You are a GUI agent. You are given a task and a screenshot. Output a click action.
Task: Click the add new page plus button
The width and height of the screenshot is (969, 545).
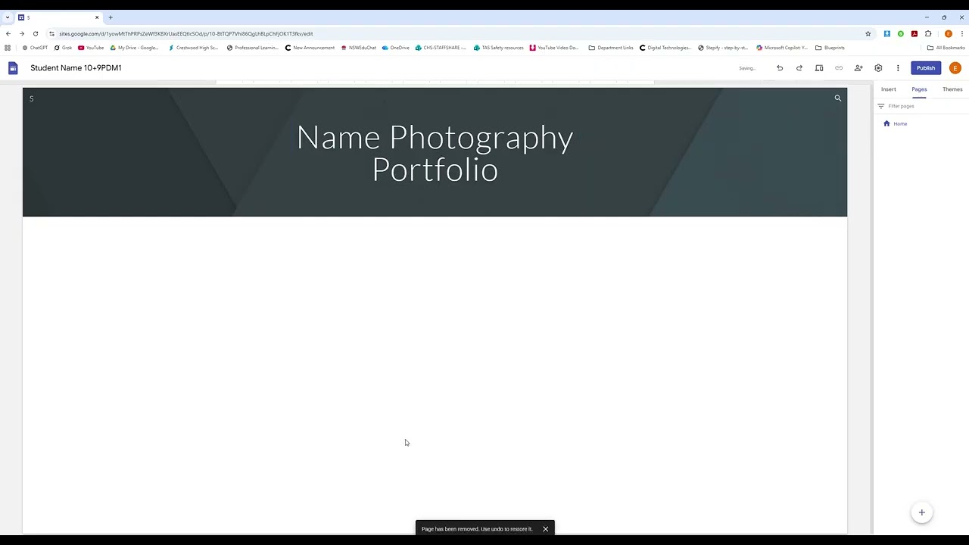(x=921, y=512)
